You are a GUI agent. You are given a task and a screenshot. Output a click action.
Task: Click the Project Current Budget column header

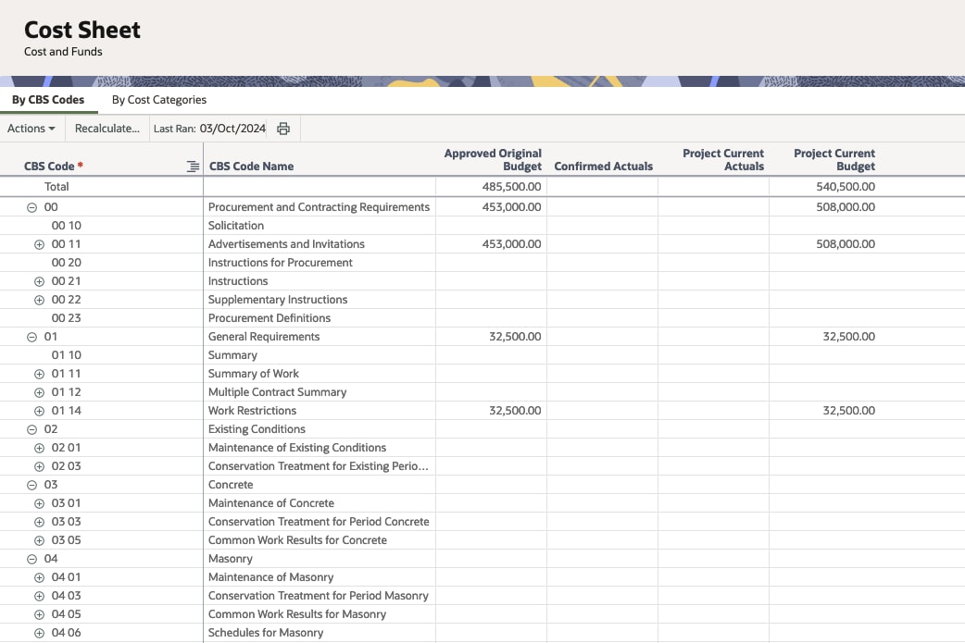click(833, 159)
